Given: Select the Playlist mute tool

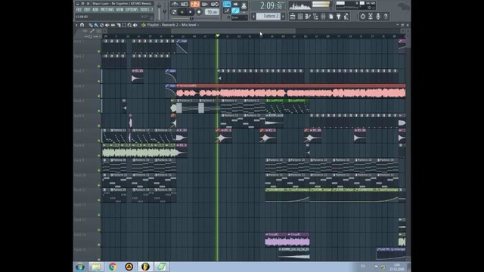Looking at the screenshot, I should coord(107,25).
